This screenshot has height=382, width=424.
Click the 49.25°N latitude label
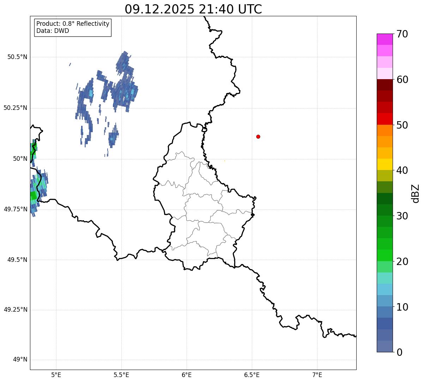(16, 310)
